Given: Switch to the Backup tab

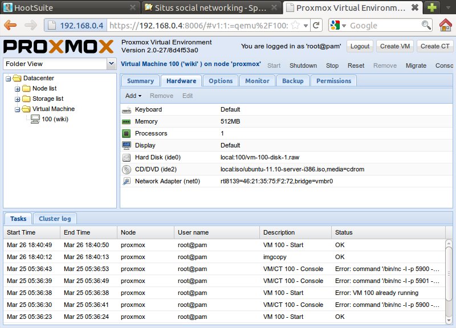Looking at the screenshot, I should tap(293, 81).
